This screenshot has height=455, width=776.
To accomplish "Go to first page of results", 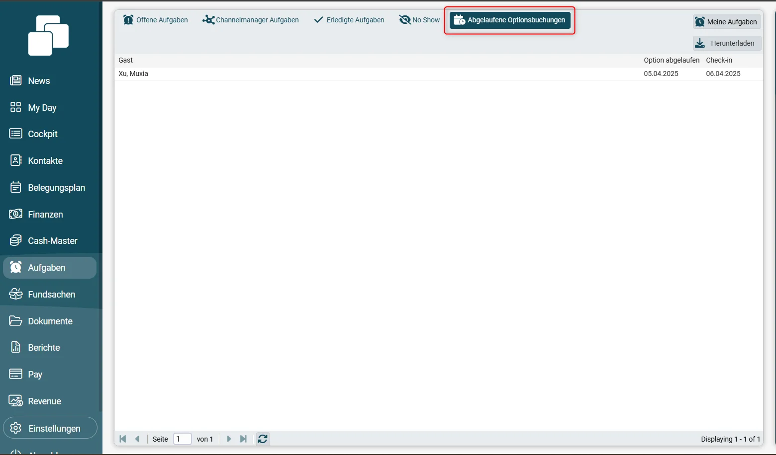I will click(122, 439).
